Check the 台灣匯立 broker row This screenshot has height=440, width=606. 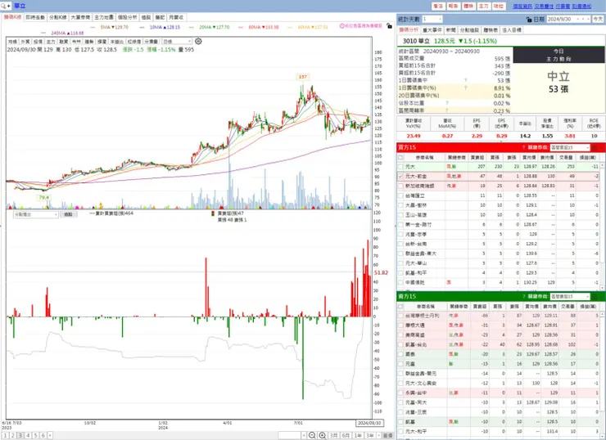click(400, 195)
